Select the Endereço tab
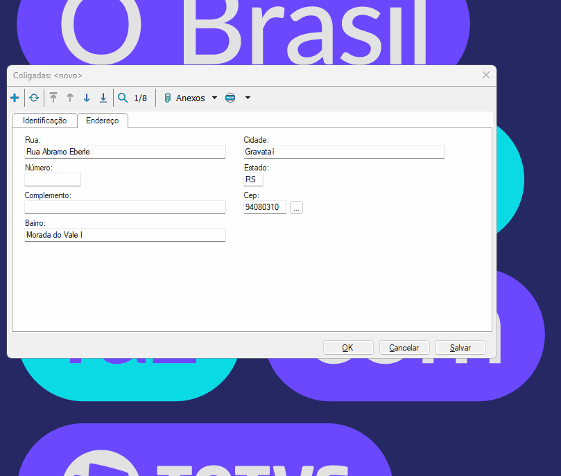The height and width of the screenshot is (476, 561). 103,121
